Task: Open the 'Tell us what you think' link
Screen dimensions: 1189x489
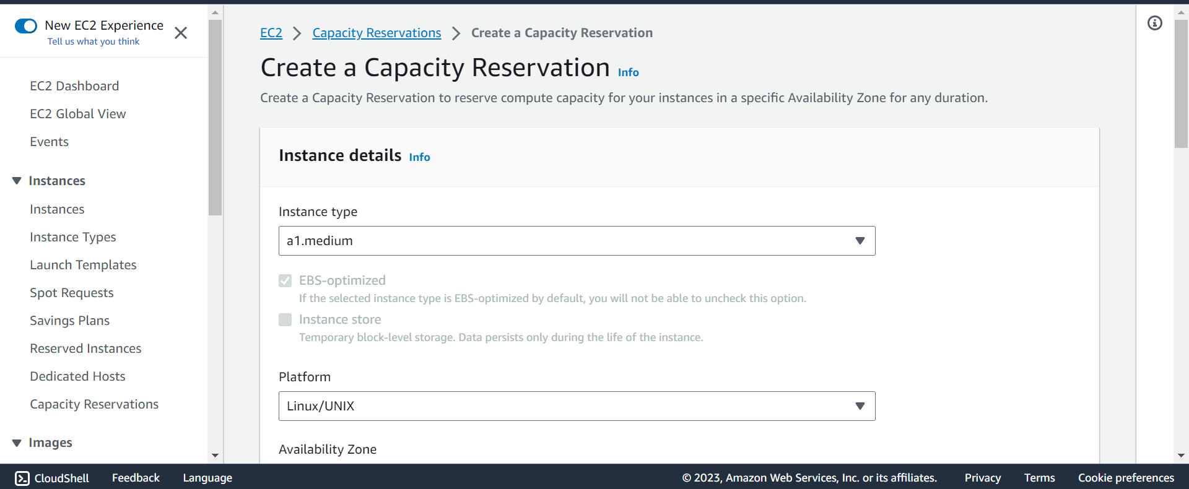Action: click(x=94, y=41)
